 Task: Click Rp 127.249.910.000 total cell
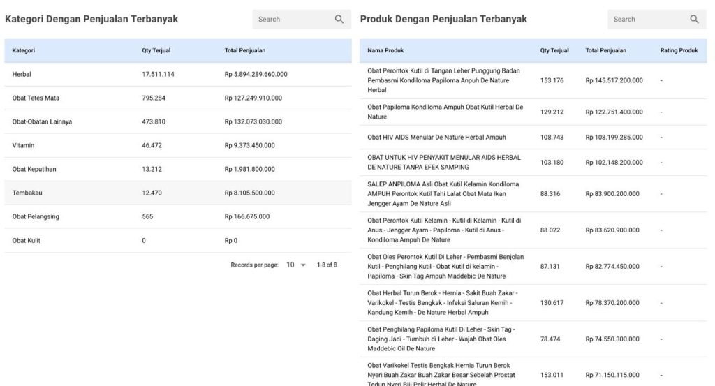click(x=253, y=98)
